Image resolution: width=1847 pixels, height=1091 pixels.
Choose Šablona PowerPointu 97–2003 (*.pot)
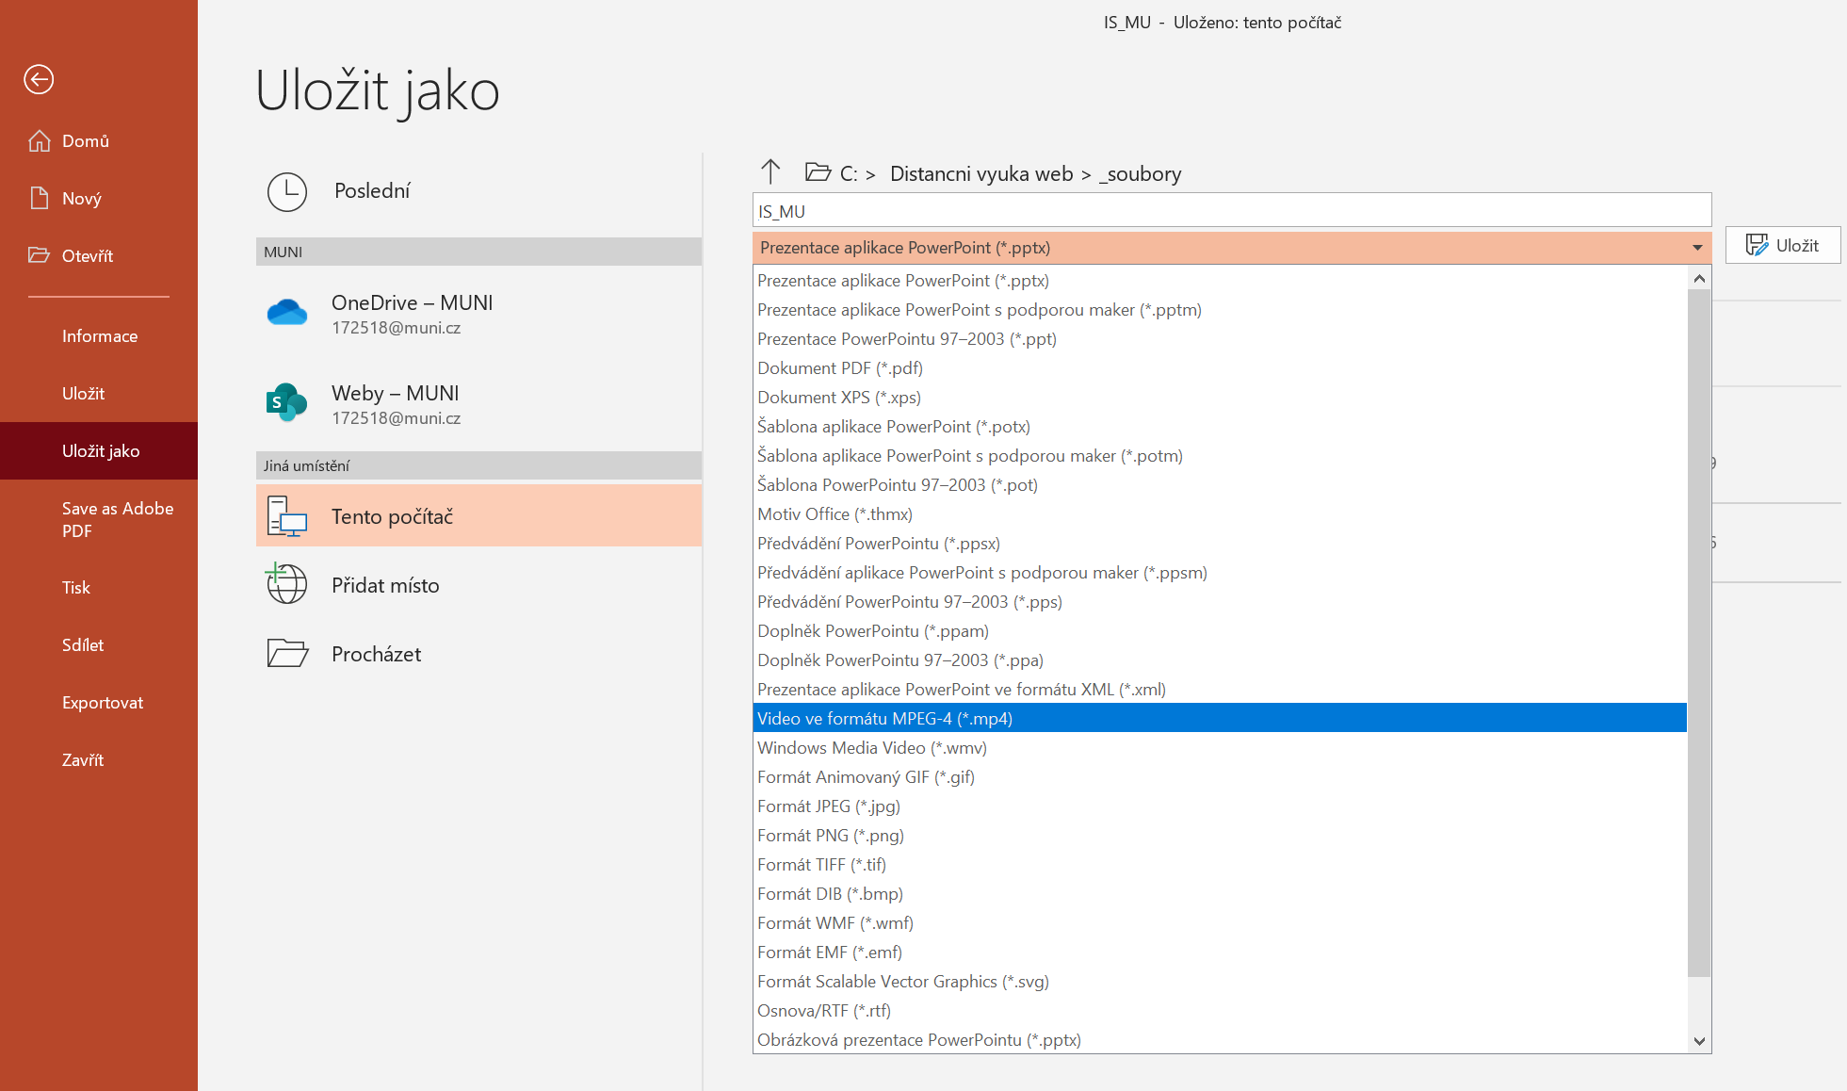coord(1220,485)
